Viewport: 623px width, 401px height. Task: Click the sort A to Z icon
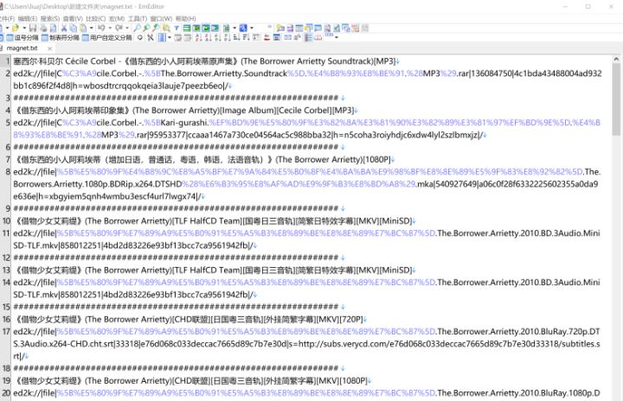pyautogui.click(x=198, y=37)
